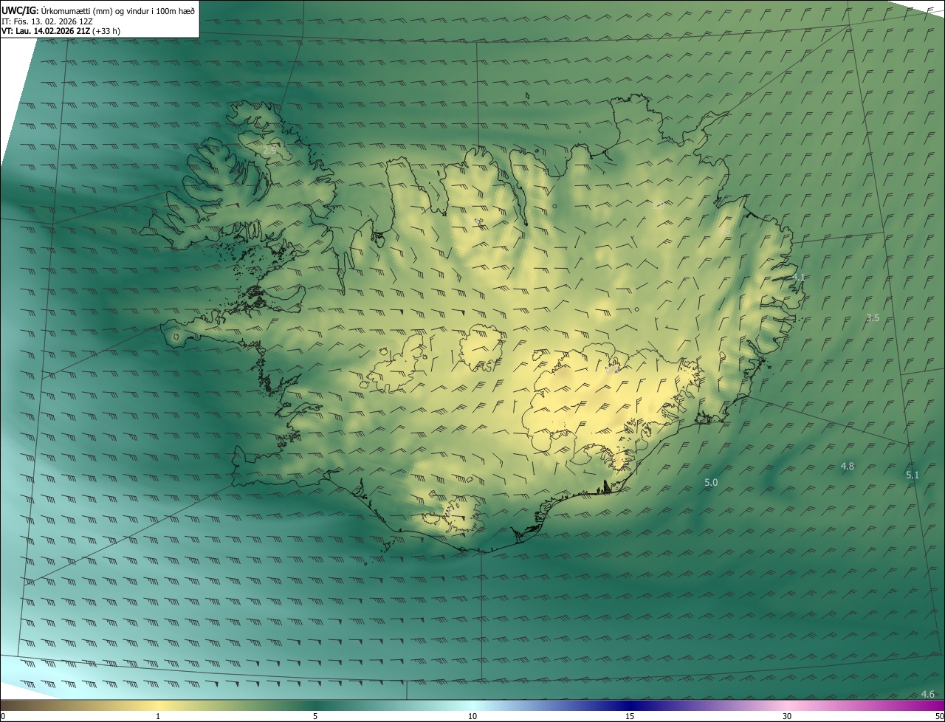
Task: Click the 10 tick label on the colorbar
Action: point(472,716)
